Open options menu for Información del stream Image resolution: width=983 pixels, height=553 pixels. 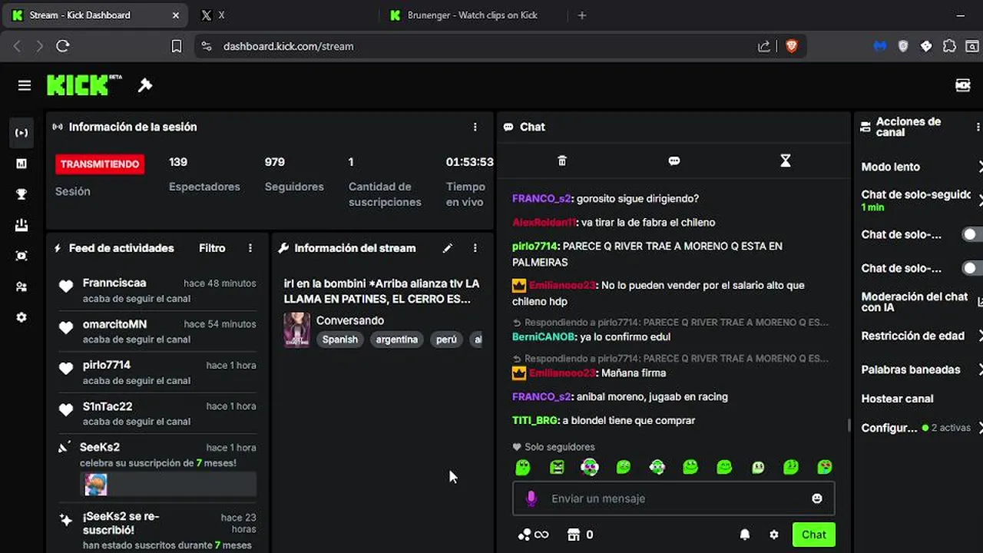[475, 248]
